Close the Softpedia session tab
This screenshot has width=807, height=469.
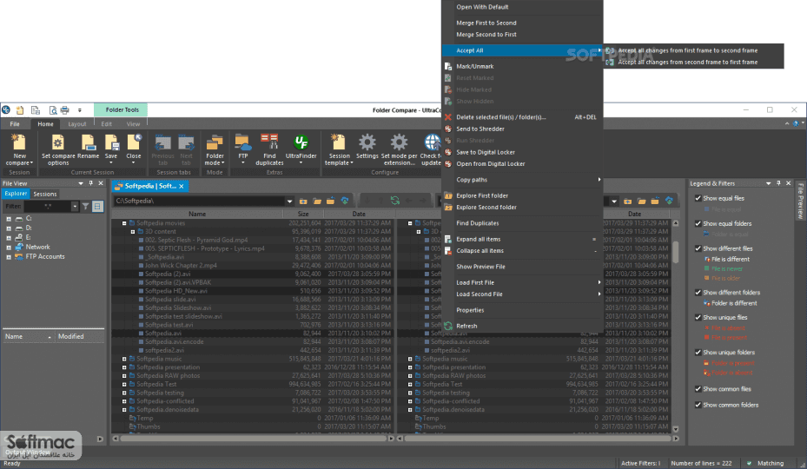(182, 187)
